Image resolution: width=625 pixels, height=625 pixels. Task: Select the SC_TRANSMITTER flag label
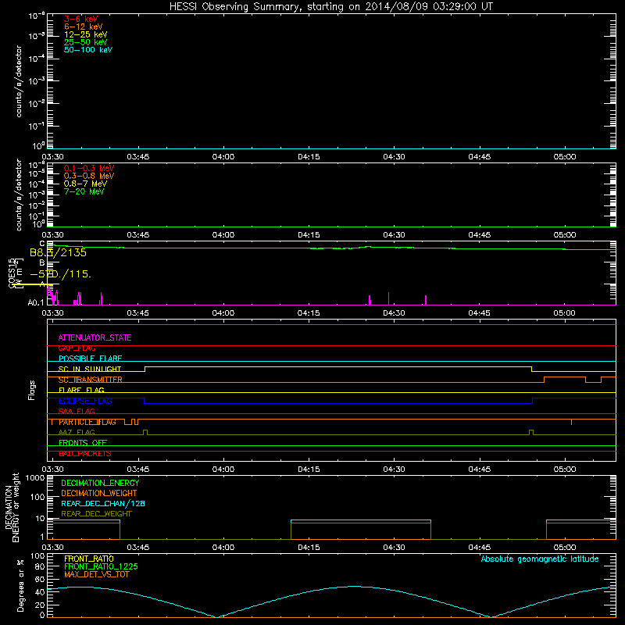coord(90,380)
